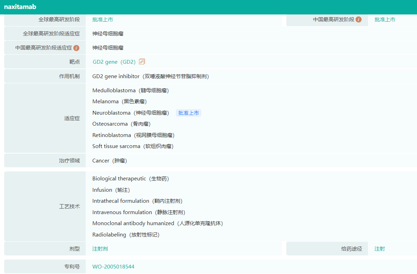417x274 pixels.
Task: Click the link icon next to GD2 gene
Action: tap(142, 62)
